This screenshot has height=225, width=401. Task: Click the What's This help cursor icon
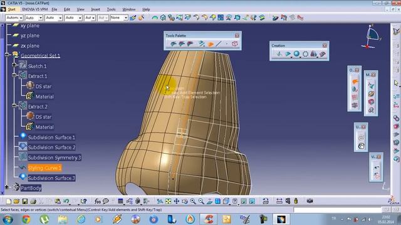[83, 201]
